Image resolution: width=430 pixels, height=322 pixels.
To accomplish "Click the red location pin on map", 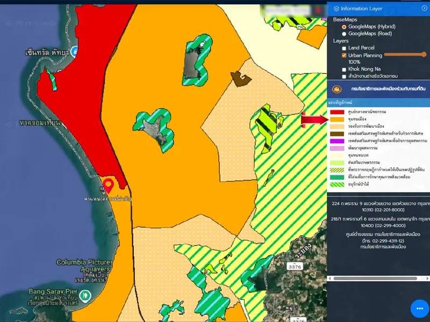I will (109, 185).
